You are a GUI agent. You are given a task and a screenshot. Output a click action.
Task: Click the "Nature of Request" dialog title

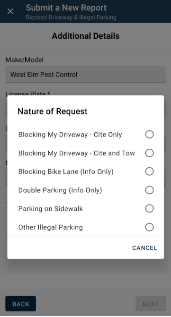[x=53, y=111]
